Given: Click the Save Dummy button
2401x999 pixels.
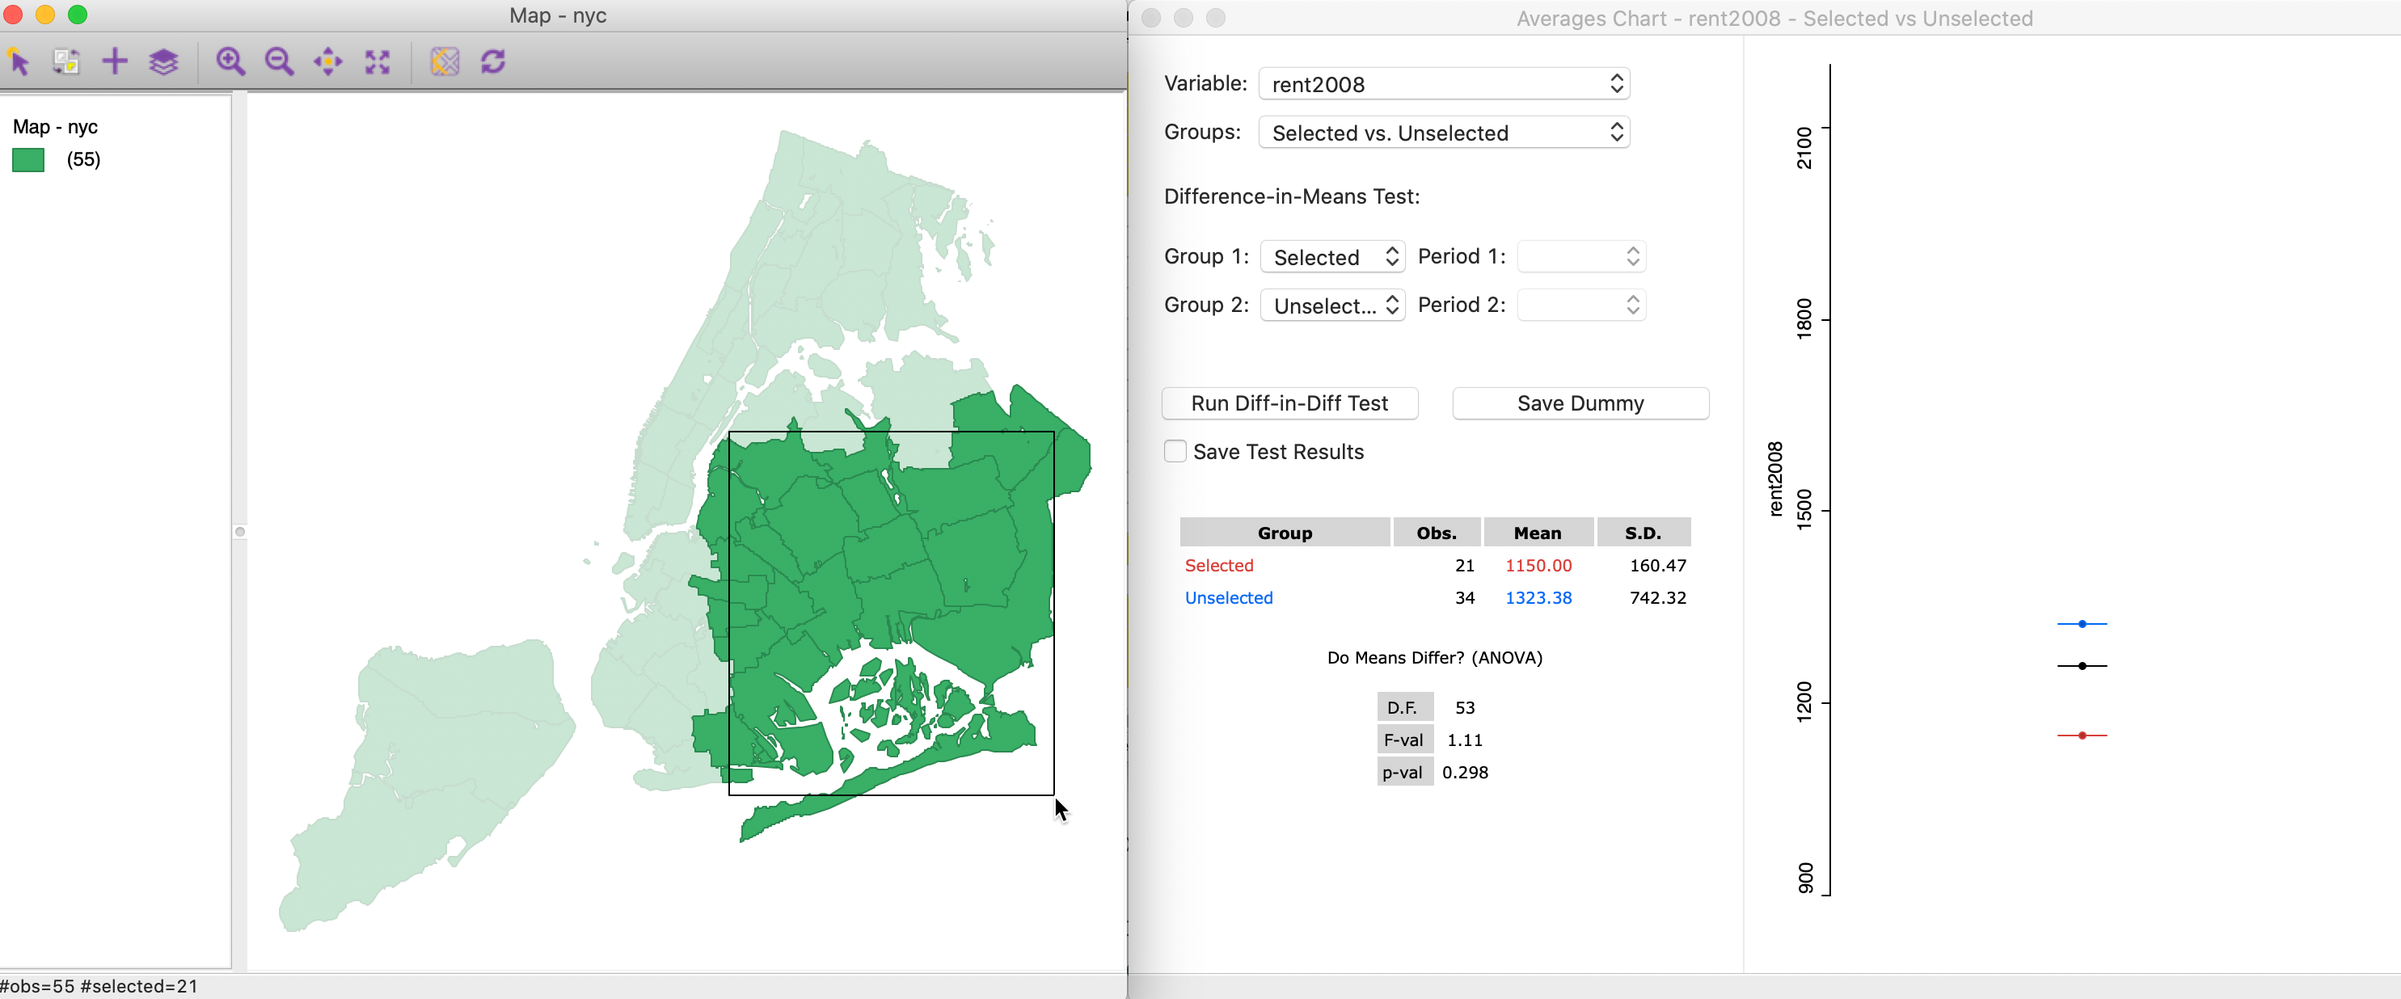Looking at the screenshot, I should [x=1580, y=403].
